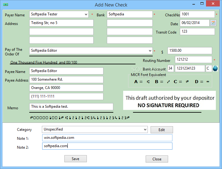Click the Routing Number field
This screenshot has height=169, width=222.
[193, 59]
